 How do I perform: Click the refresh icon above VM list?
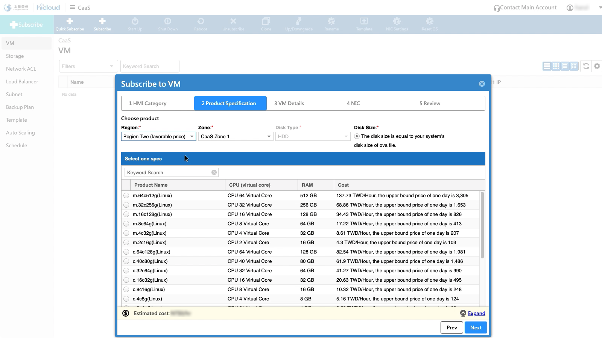click(x=586, y=66)
